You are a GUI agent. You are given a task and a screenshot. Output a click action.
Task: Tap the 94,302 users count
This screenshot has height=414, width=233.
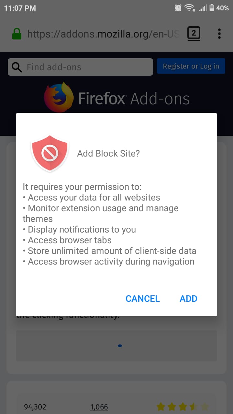(x=35, y=407)
